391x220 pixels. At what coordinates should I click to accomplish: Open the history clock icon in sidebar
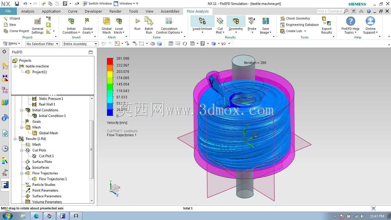pos(5,148)
